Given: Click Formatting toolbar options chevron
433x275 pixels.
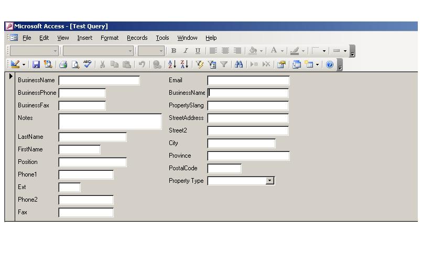Looking at the screenshot, I should click(352, 51).
